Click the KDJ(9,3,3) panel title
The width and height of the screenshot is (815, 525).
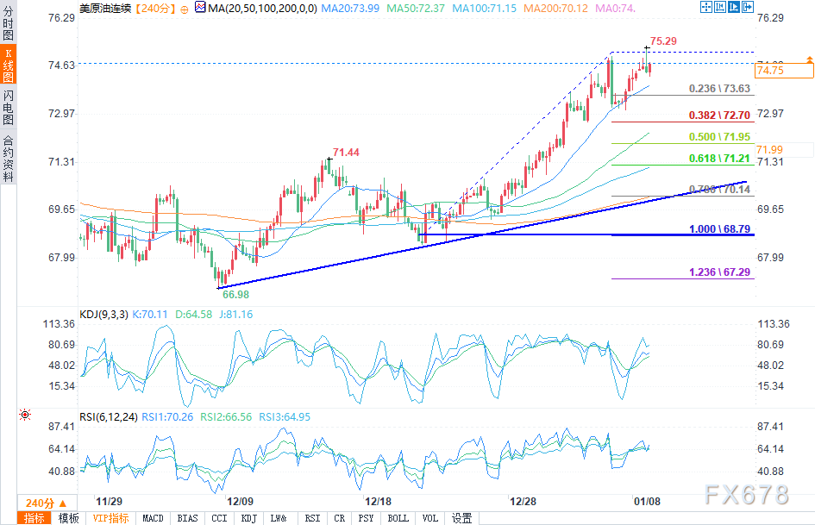tap(104, 315)
